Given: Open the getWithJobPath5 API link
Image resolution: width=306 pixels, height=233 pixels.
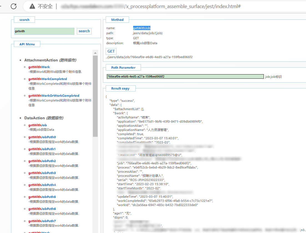Looking at the screenshot, I should click(x=42, y=197).
